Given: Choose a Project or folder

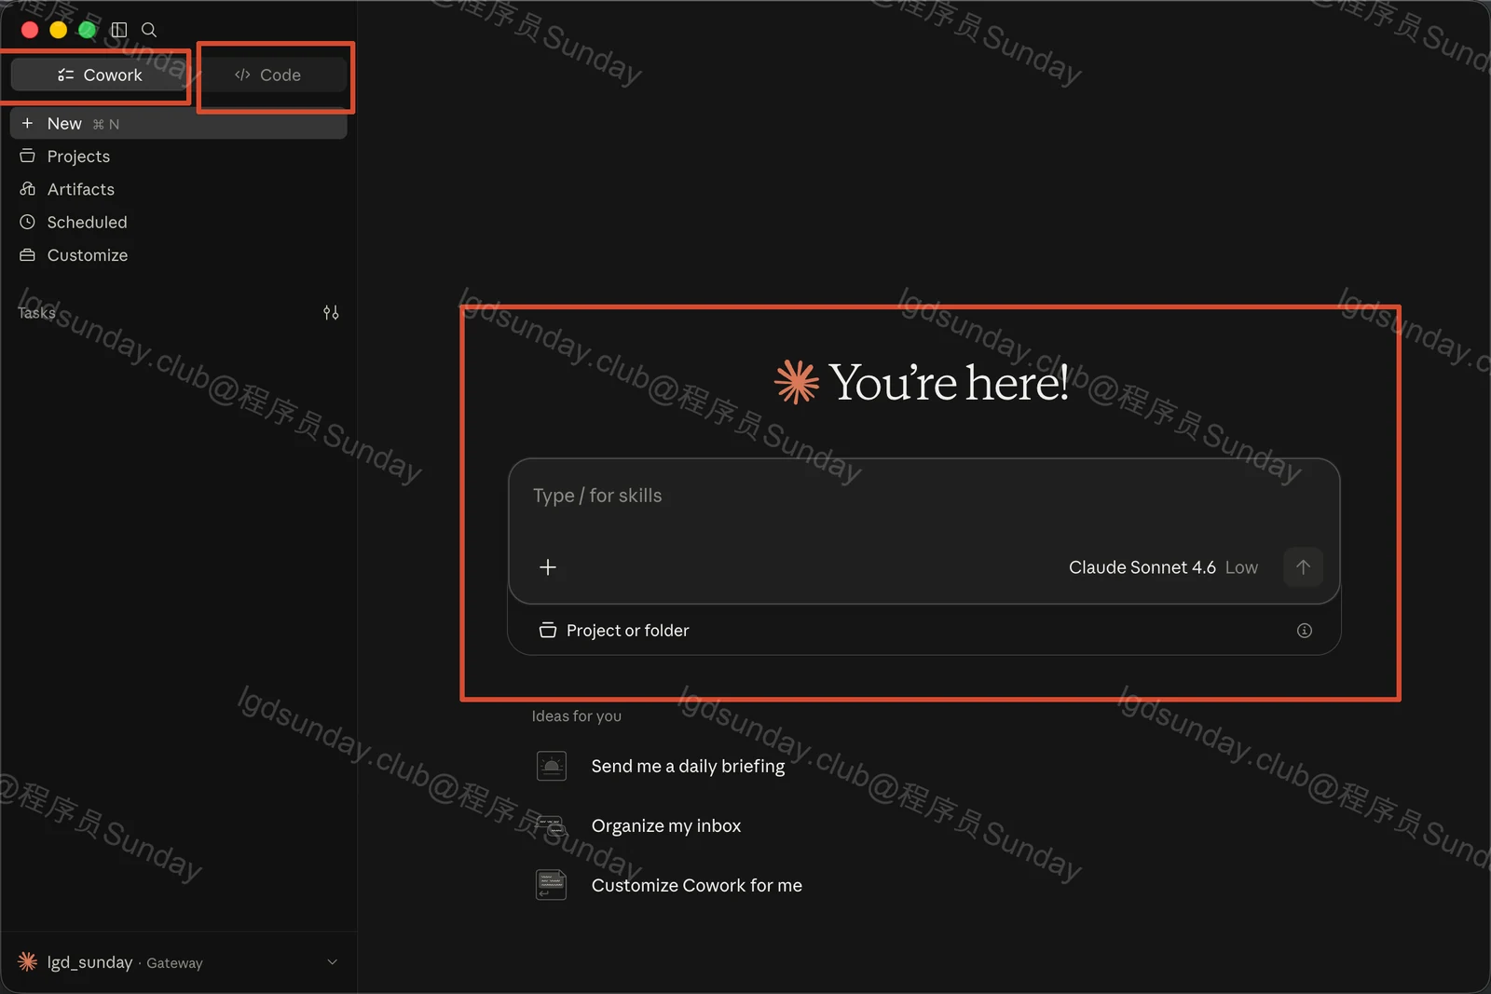Looking at the screenshot, I should click(x=614, y=631).
